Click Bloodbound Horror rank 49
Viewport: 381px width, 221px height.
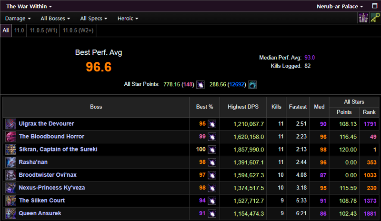click(x=373, y=137)
